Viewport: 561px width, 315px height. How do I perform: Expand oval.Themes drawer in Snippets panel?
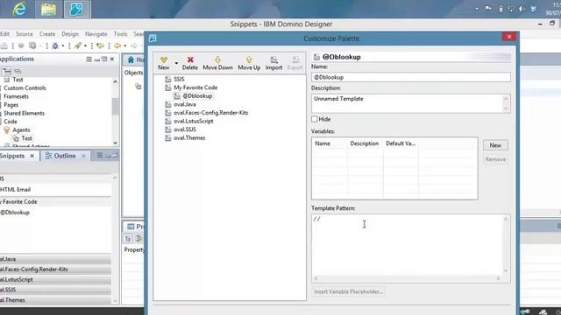coord(55,300)
